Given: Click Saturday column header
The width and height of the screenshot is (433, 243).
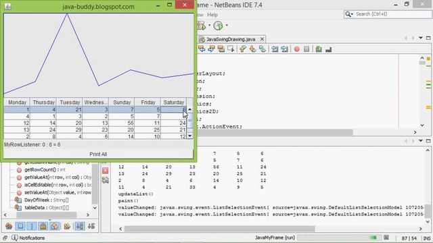Looking at the screenshot, I should (173, 102).
